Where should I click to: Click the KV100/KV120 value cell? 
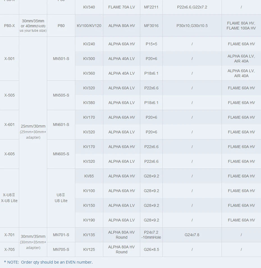(x=89, y=26)
